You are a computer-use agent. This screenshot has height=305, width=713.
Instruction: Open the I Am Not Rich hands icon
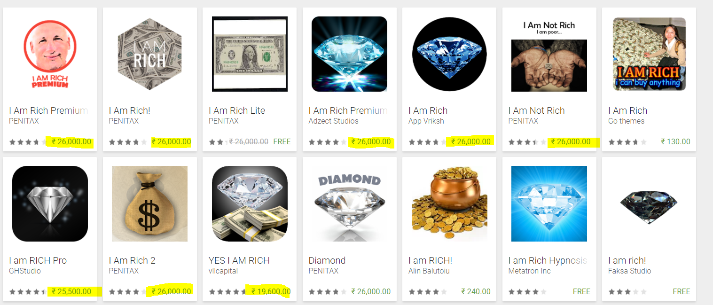549,54
